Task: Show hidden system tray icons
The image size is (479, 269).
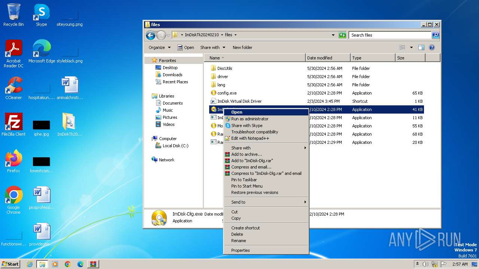Action: tap(417, 264)
